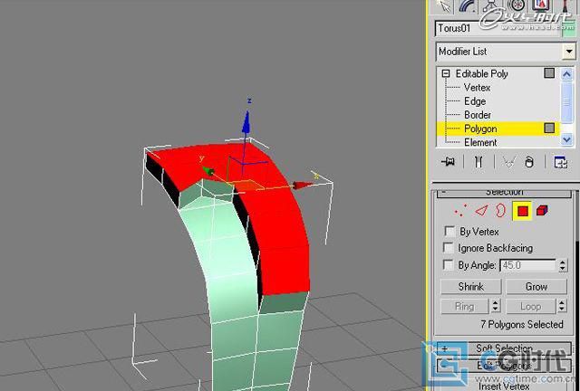Image resolution: width=580 pixels, height=391 pixels.
Task: Open the Modify command panel tab
Action: [x=468, y=6]
